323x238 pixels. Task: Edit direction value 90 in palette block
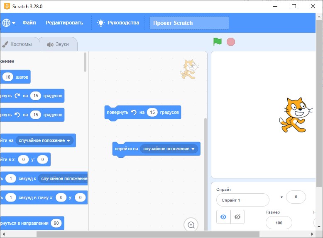point(56,223)
